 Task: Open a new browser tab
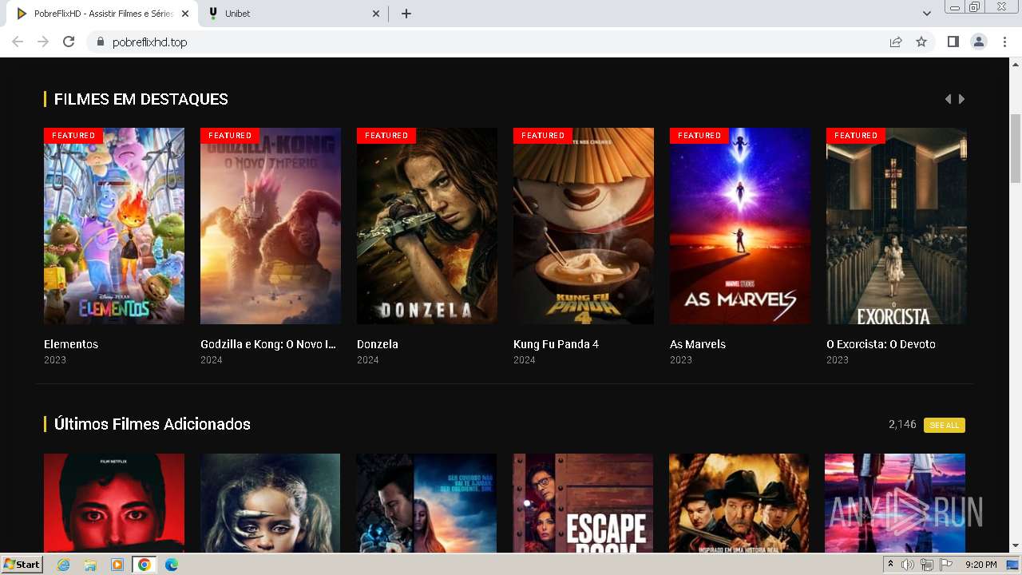click(406, 14)
